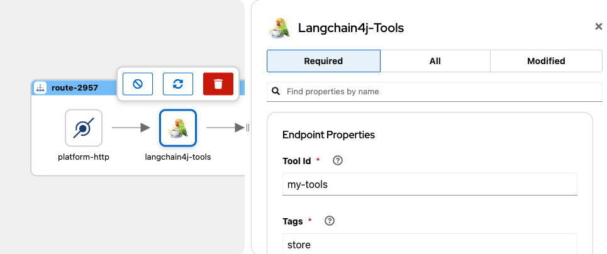Select the langchain4j-tools parrot node
This screenshot has height=254, width=607.
coord(178,128)
